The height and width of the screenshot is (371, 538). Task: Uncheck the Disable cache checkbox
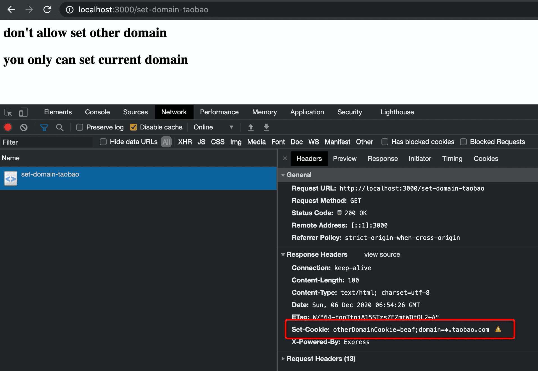(x=134, y=127)
